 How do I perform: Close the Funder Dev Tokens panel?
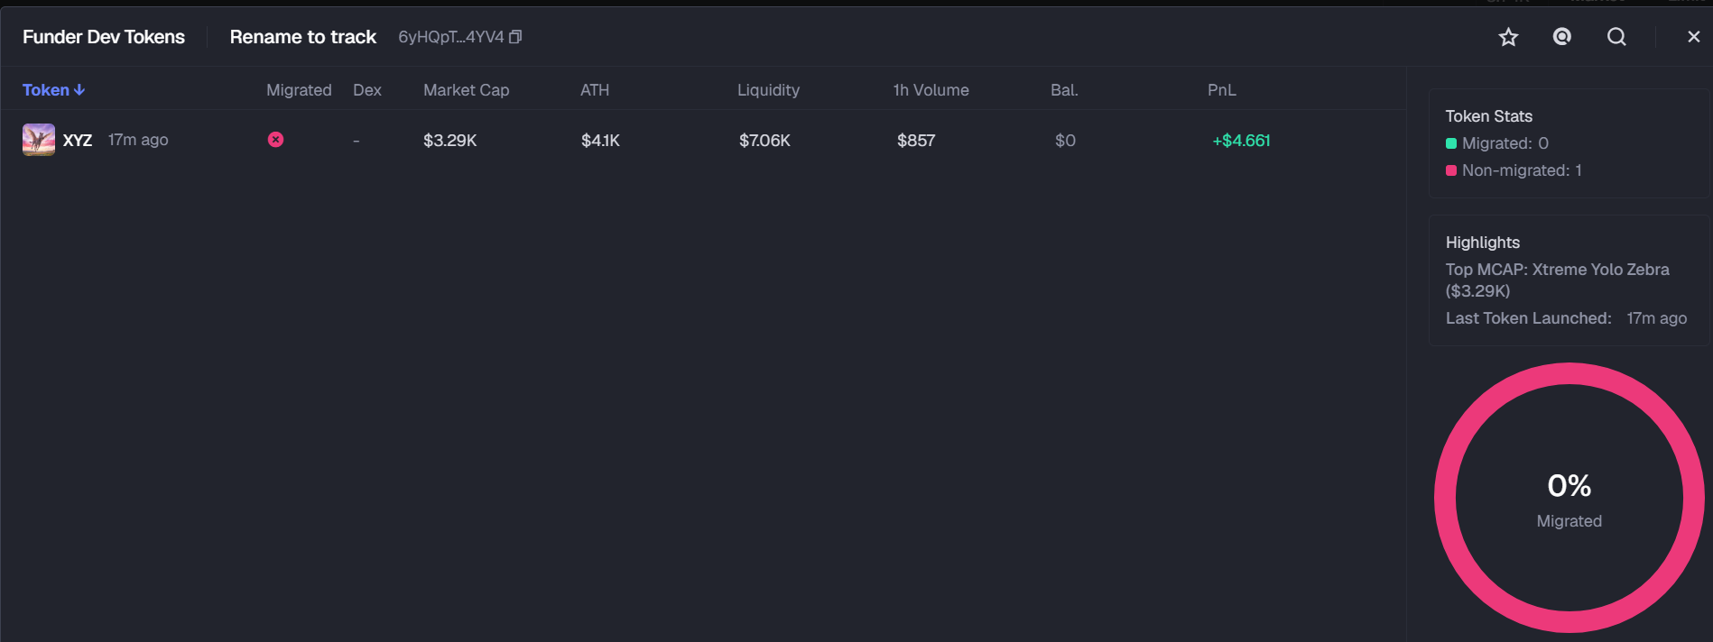tap(1693, 37)
